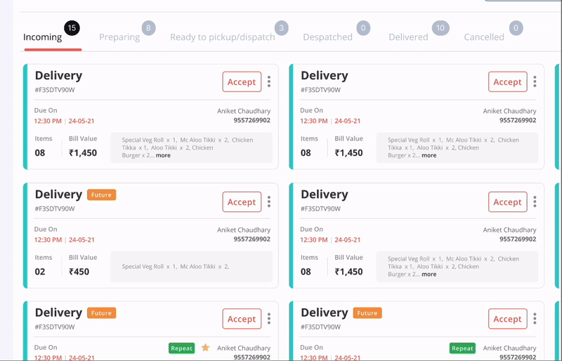Viewport: 562px width, 361px height.
Task: Open the Ready to pickup/dispatch tab
Action: click(223, 37)
